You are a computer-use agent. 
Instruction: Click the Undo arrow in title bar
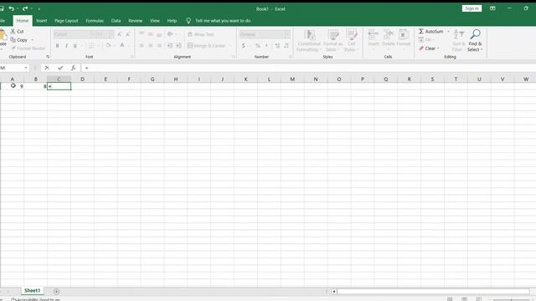[12, 8]
